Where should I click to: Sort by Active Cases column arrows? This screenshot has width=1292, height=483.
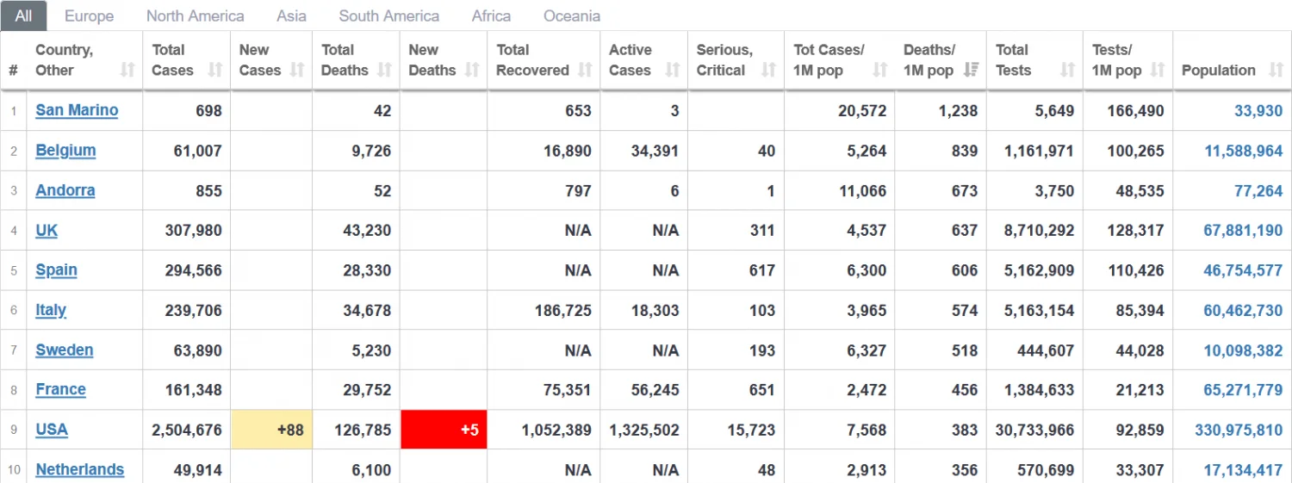point(673,71)
